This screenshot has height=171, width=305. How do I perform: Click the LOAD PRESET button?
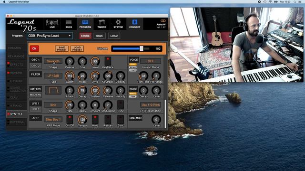77,48
